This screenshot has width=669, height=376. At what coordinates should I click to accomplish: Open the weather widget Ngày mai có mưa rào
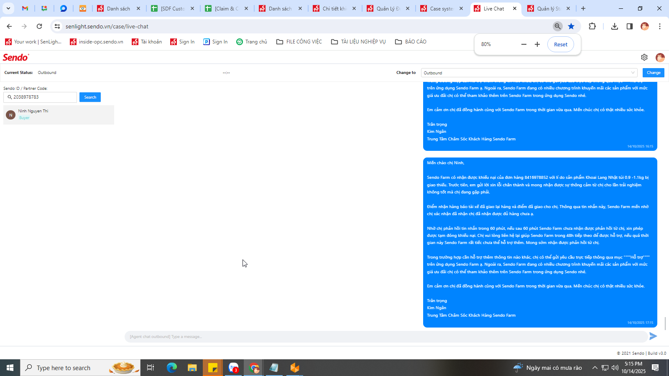click(548, 368)
